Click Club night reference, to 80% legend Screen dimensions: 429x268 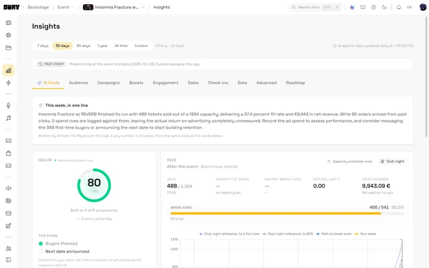[x=288, y=234]
